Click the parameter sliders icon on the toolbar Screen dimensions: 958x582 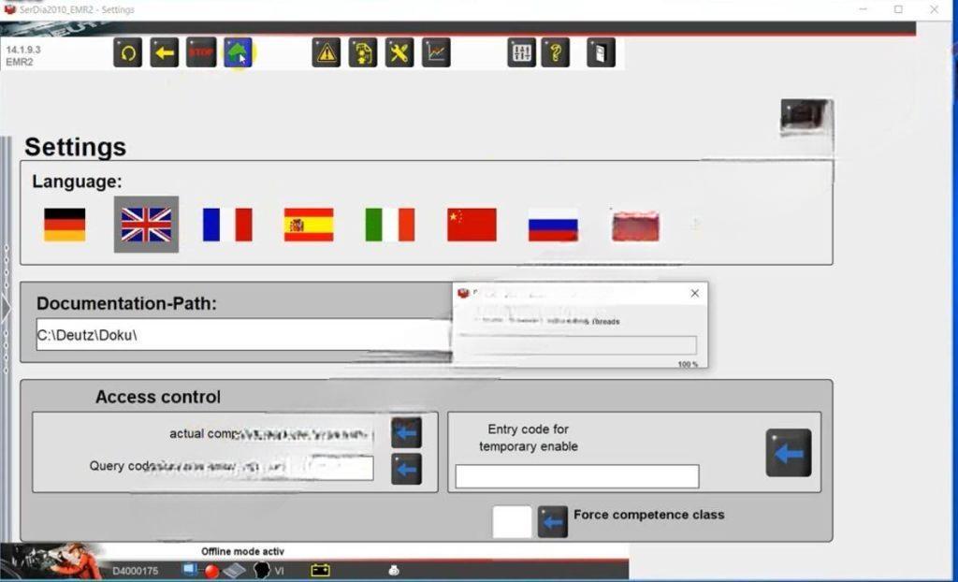tap(521, 52)
